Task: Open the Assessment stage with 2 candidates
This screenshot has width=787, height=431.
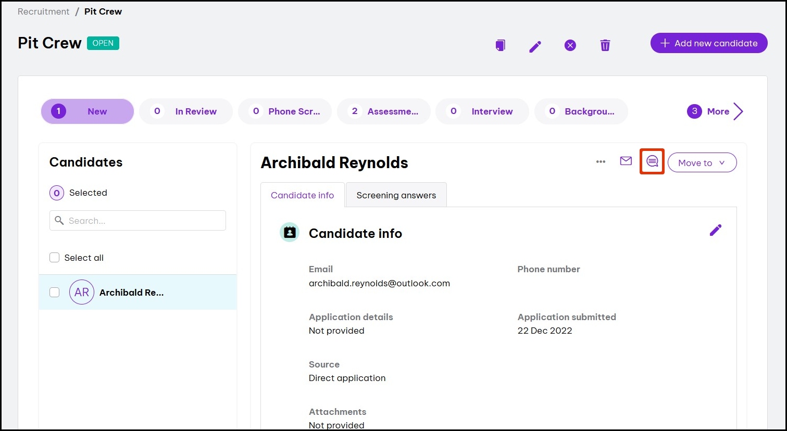Action: point(384,111)
